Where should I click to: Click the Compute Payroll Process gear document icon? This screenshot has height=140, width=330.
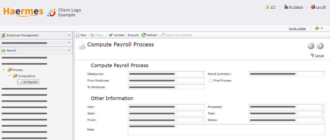coord(82,46)
